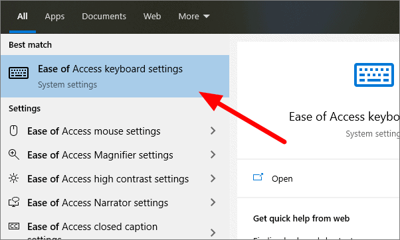400x240 pixels.
Task: Click the keyboard icon in Best match
Action: [19, 73]
